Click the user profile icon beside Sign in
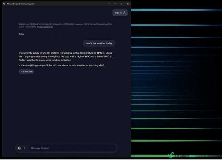The height and width of the screenshot is (160, 222). point(124,13)
